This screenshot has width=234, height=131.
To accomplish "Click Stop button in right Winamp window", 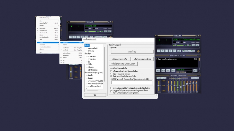I will [x=170, y=51].
